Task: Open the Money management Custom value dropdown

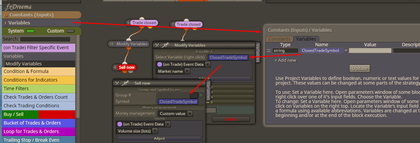Action: (190, 113)
